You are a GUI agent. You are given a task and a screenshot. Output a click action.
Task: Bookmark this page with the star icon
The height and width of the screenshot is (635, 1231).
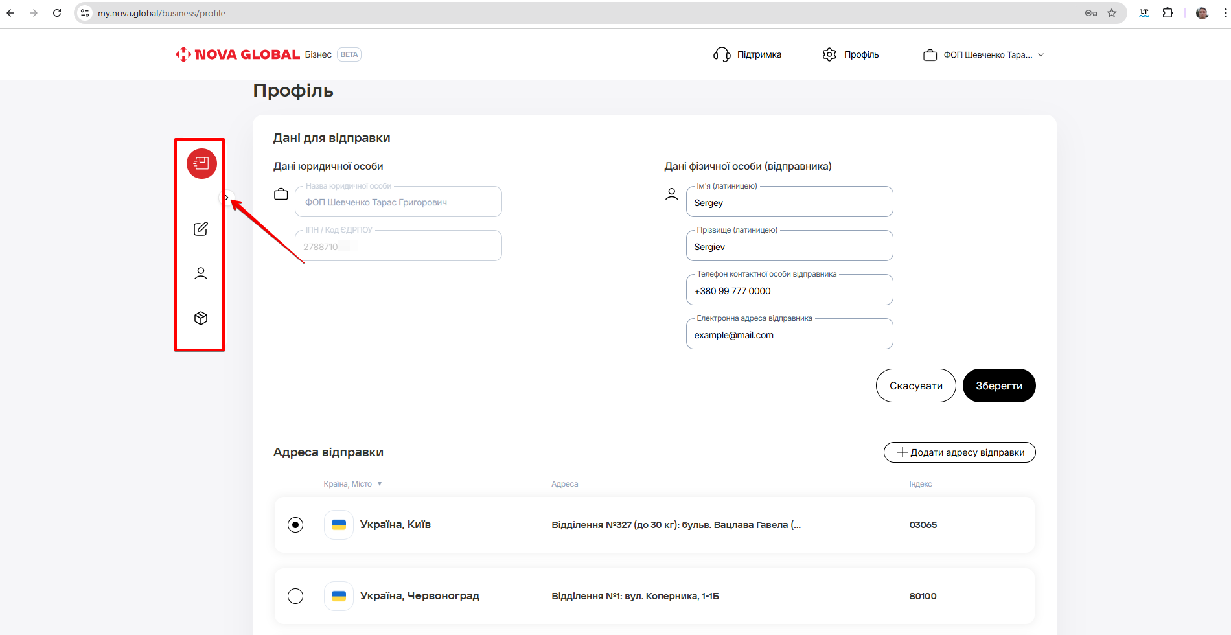tap(1112, 13)
